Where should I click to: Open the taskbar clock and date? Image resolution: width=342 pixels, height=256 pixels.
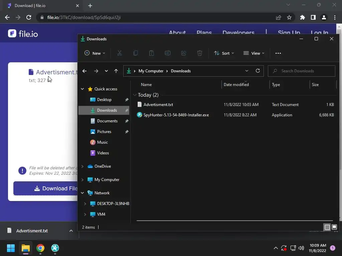coord(318,248)
